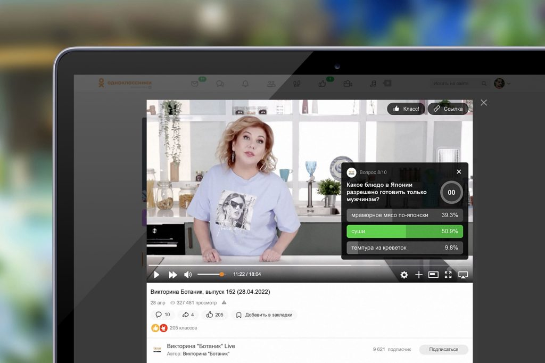Click 'Добавить в закладки' bookmark button

point(264,315)
